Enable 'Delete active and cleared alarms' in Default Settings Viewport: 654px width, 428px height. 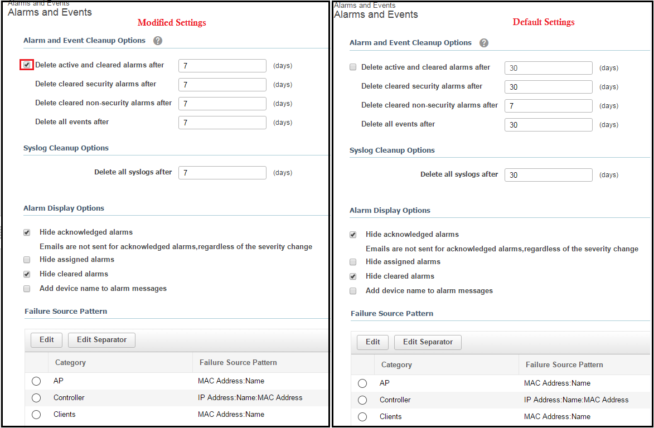[x=353, y=67]
